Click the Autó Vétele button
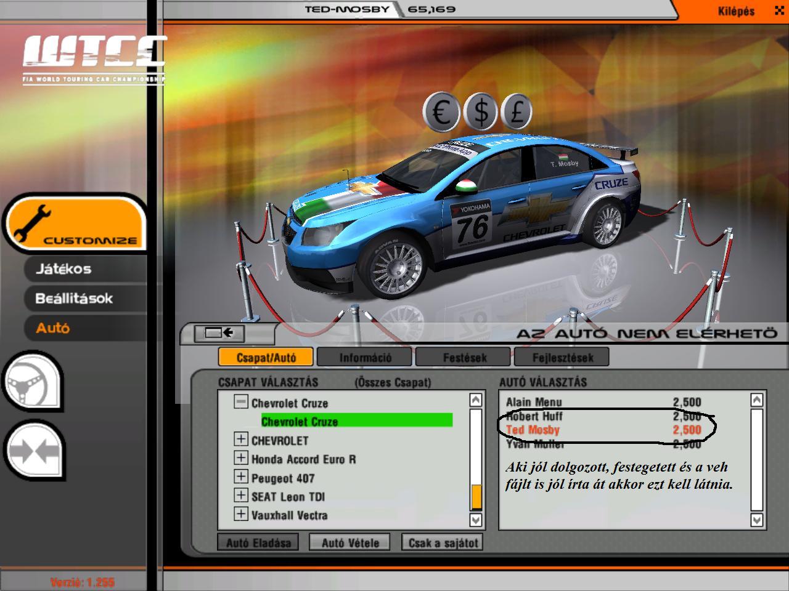The height and width of the screenshot is (591, 789). tap(350, 543)
